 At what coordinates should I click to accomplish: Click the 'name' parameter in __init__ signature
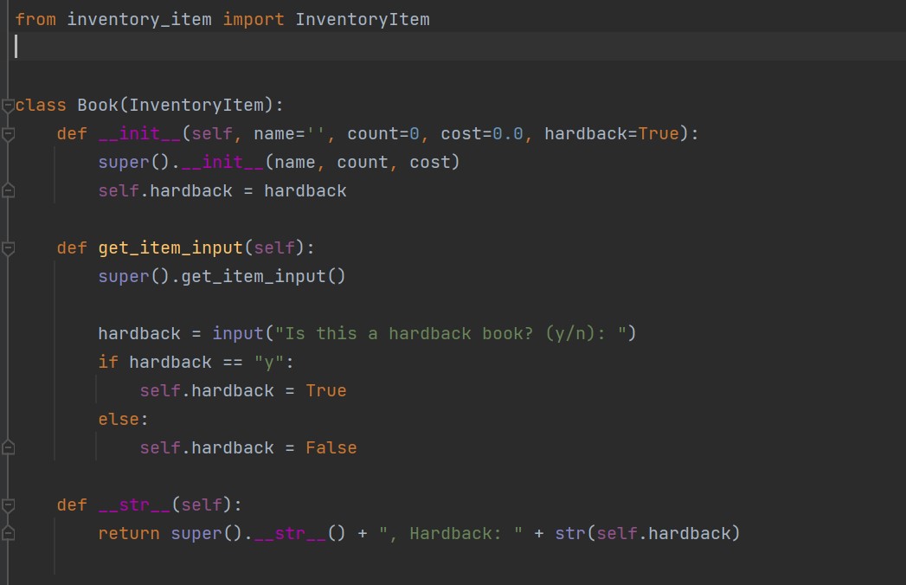274,133
